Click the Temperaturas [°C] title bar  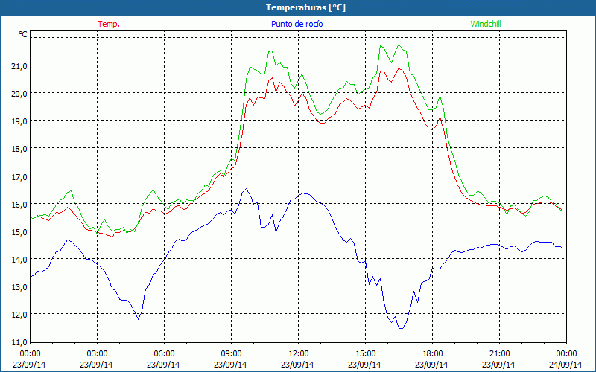coord(298,7)
